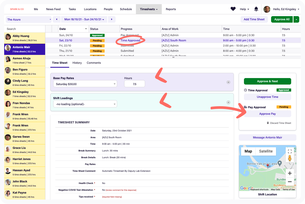Select Asmee Ahuja in employee list
Screen dimensions: 305x204
[25, 60]
